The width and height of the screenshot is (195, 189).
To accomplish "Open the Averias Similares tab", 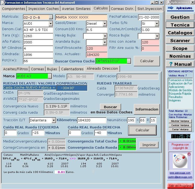I will tap(76, 9).
